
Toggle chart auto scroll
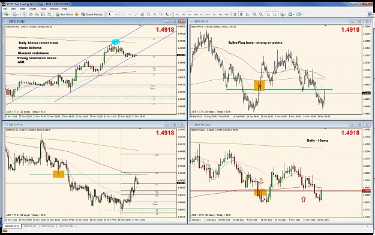coord(269,14)
